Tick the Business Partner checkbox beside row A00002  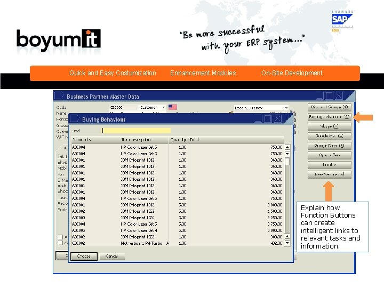(x=60, y=237)
